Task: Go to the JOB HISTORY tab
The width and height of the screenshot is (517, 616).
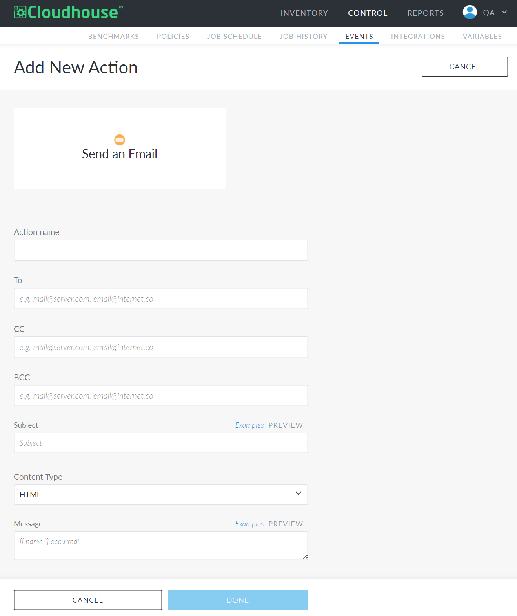Action: click(304, 36)
